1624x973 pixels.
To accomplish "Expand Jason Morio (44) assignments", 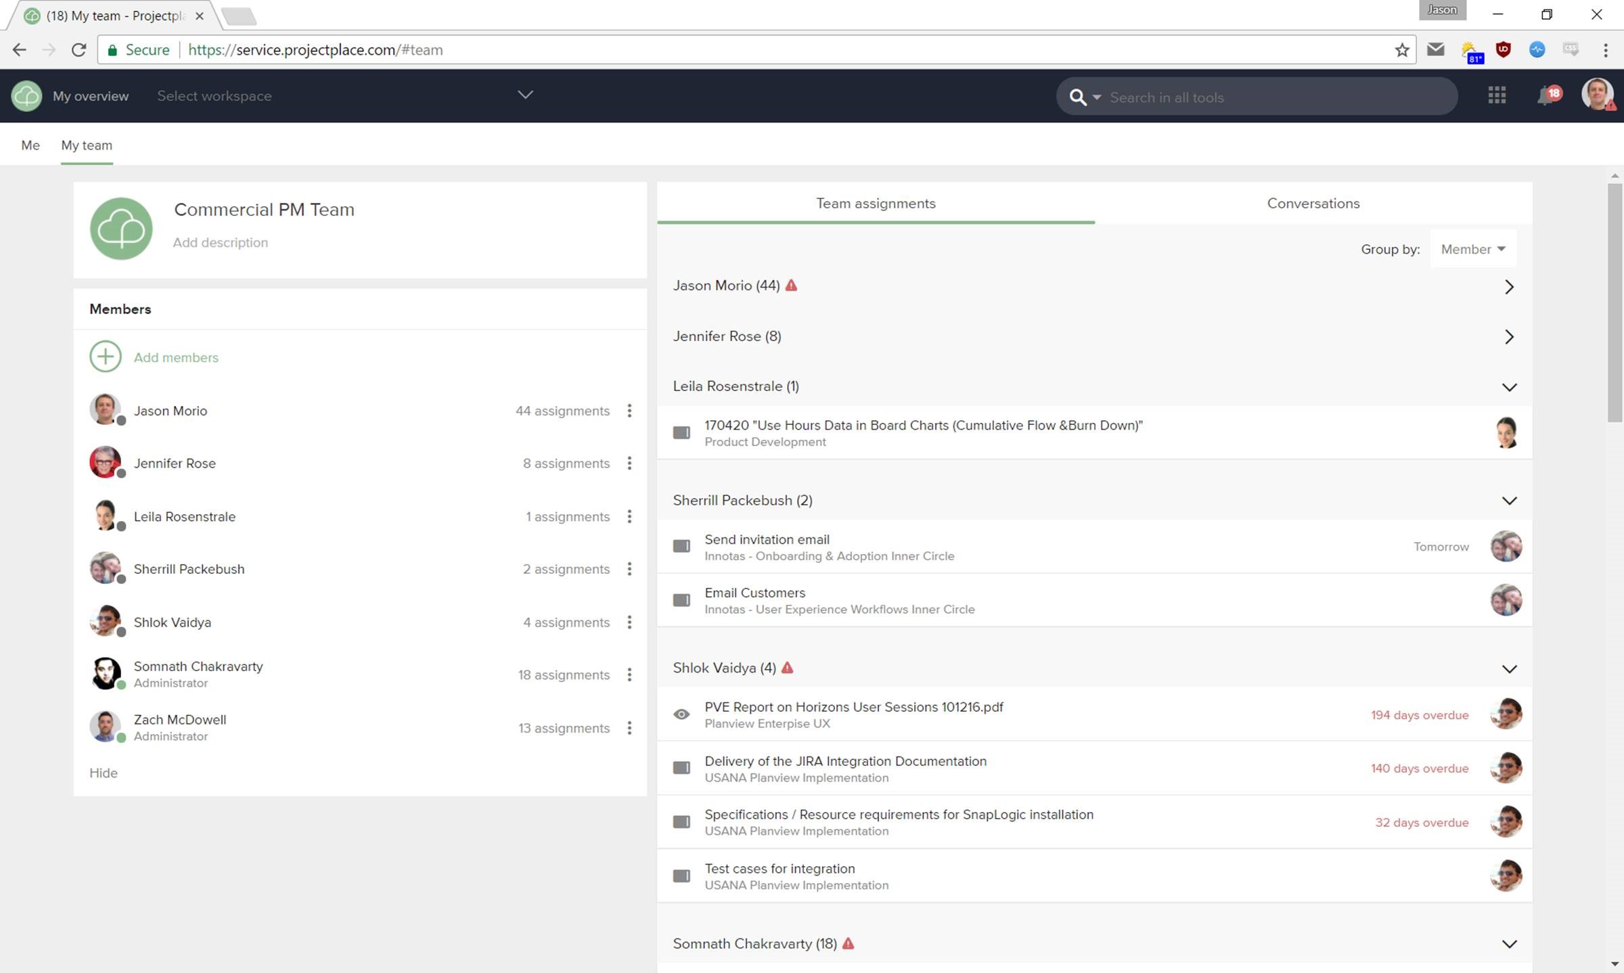I will tap(1509, 287).
